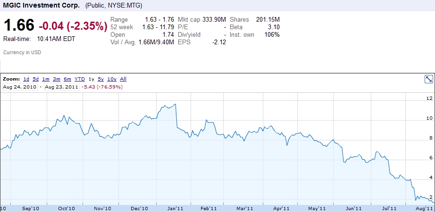
Task: Click the MGIC Investment Corp. title
Action: (x=41, y=5)
